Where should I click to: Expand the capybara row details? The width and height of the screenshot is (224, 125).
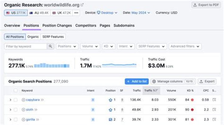(10, 100)
